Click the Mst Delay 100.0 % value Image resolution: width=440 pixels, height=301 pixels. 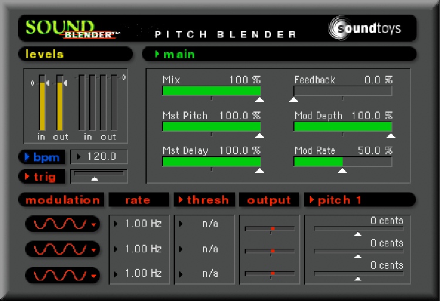[240, 151]
